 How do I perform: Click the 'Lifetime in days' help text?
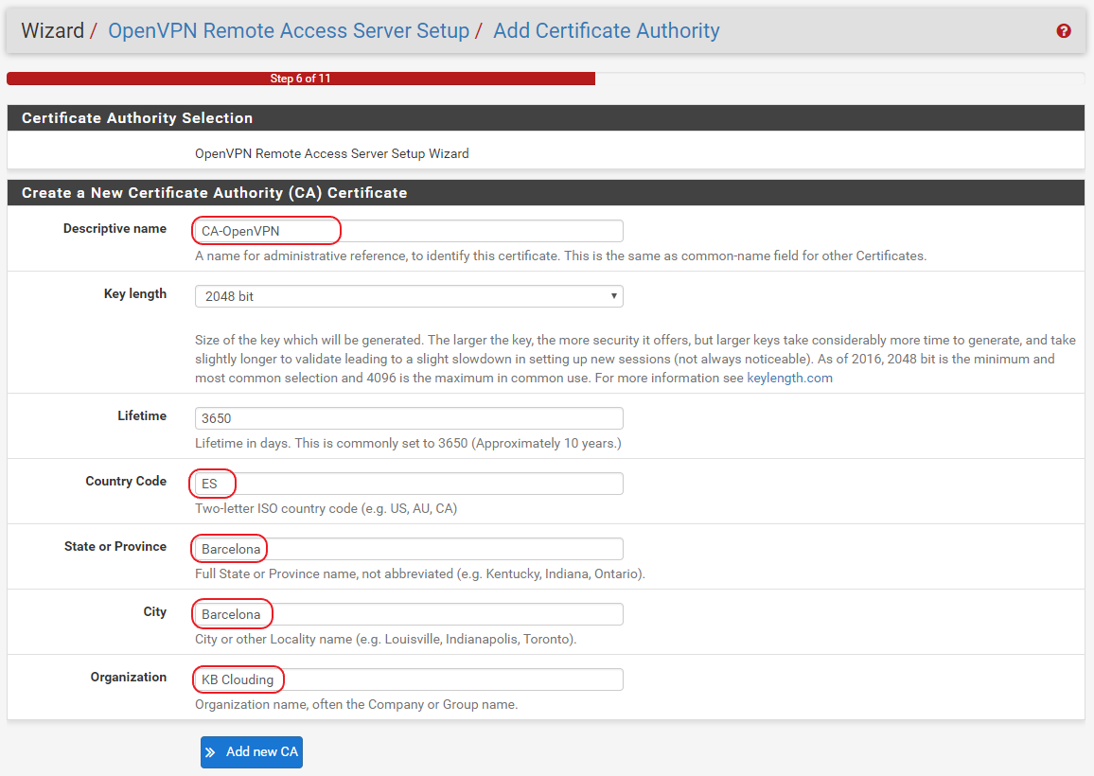point(408,443)
